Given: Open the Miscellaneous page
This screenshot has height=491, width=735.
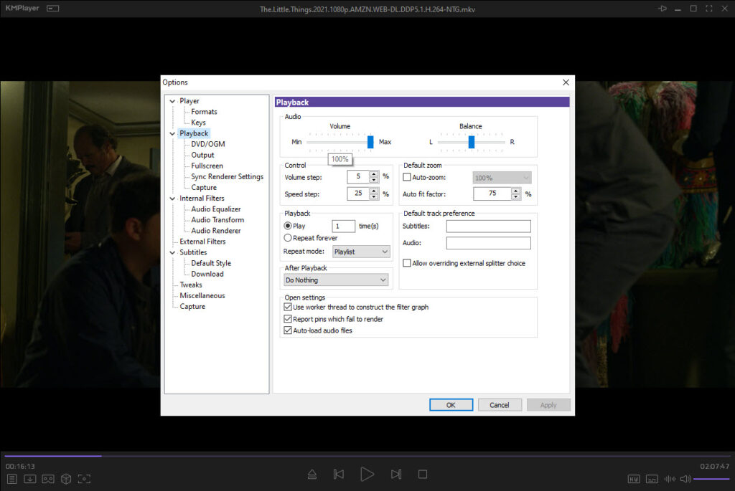Looking at the screenshot, I should 202,295.
